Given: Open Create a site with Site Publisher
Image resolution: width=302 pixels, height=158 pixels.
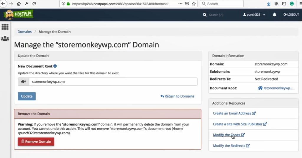Looking at the screenshot, I should 240,124.
